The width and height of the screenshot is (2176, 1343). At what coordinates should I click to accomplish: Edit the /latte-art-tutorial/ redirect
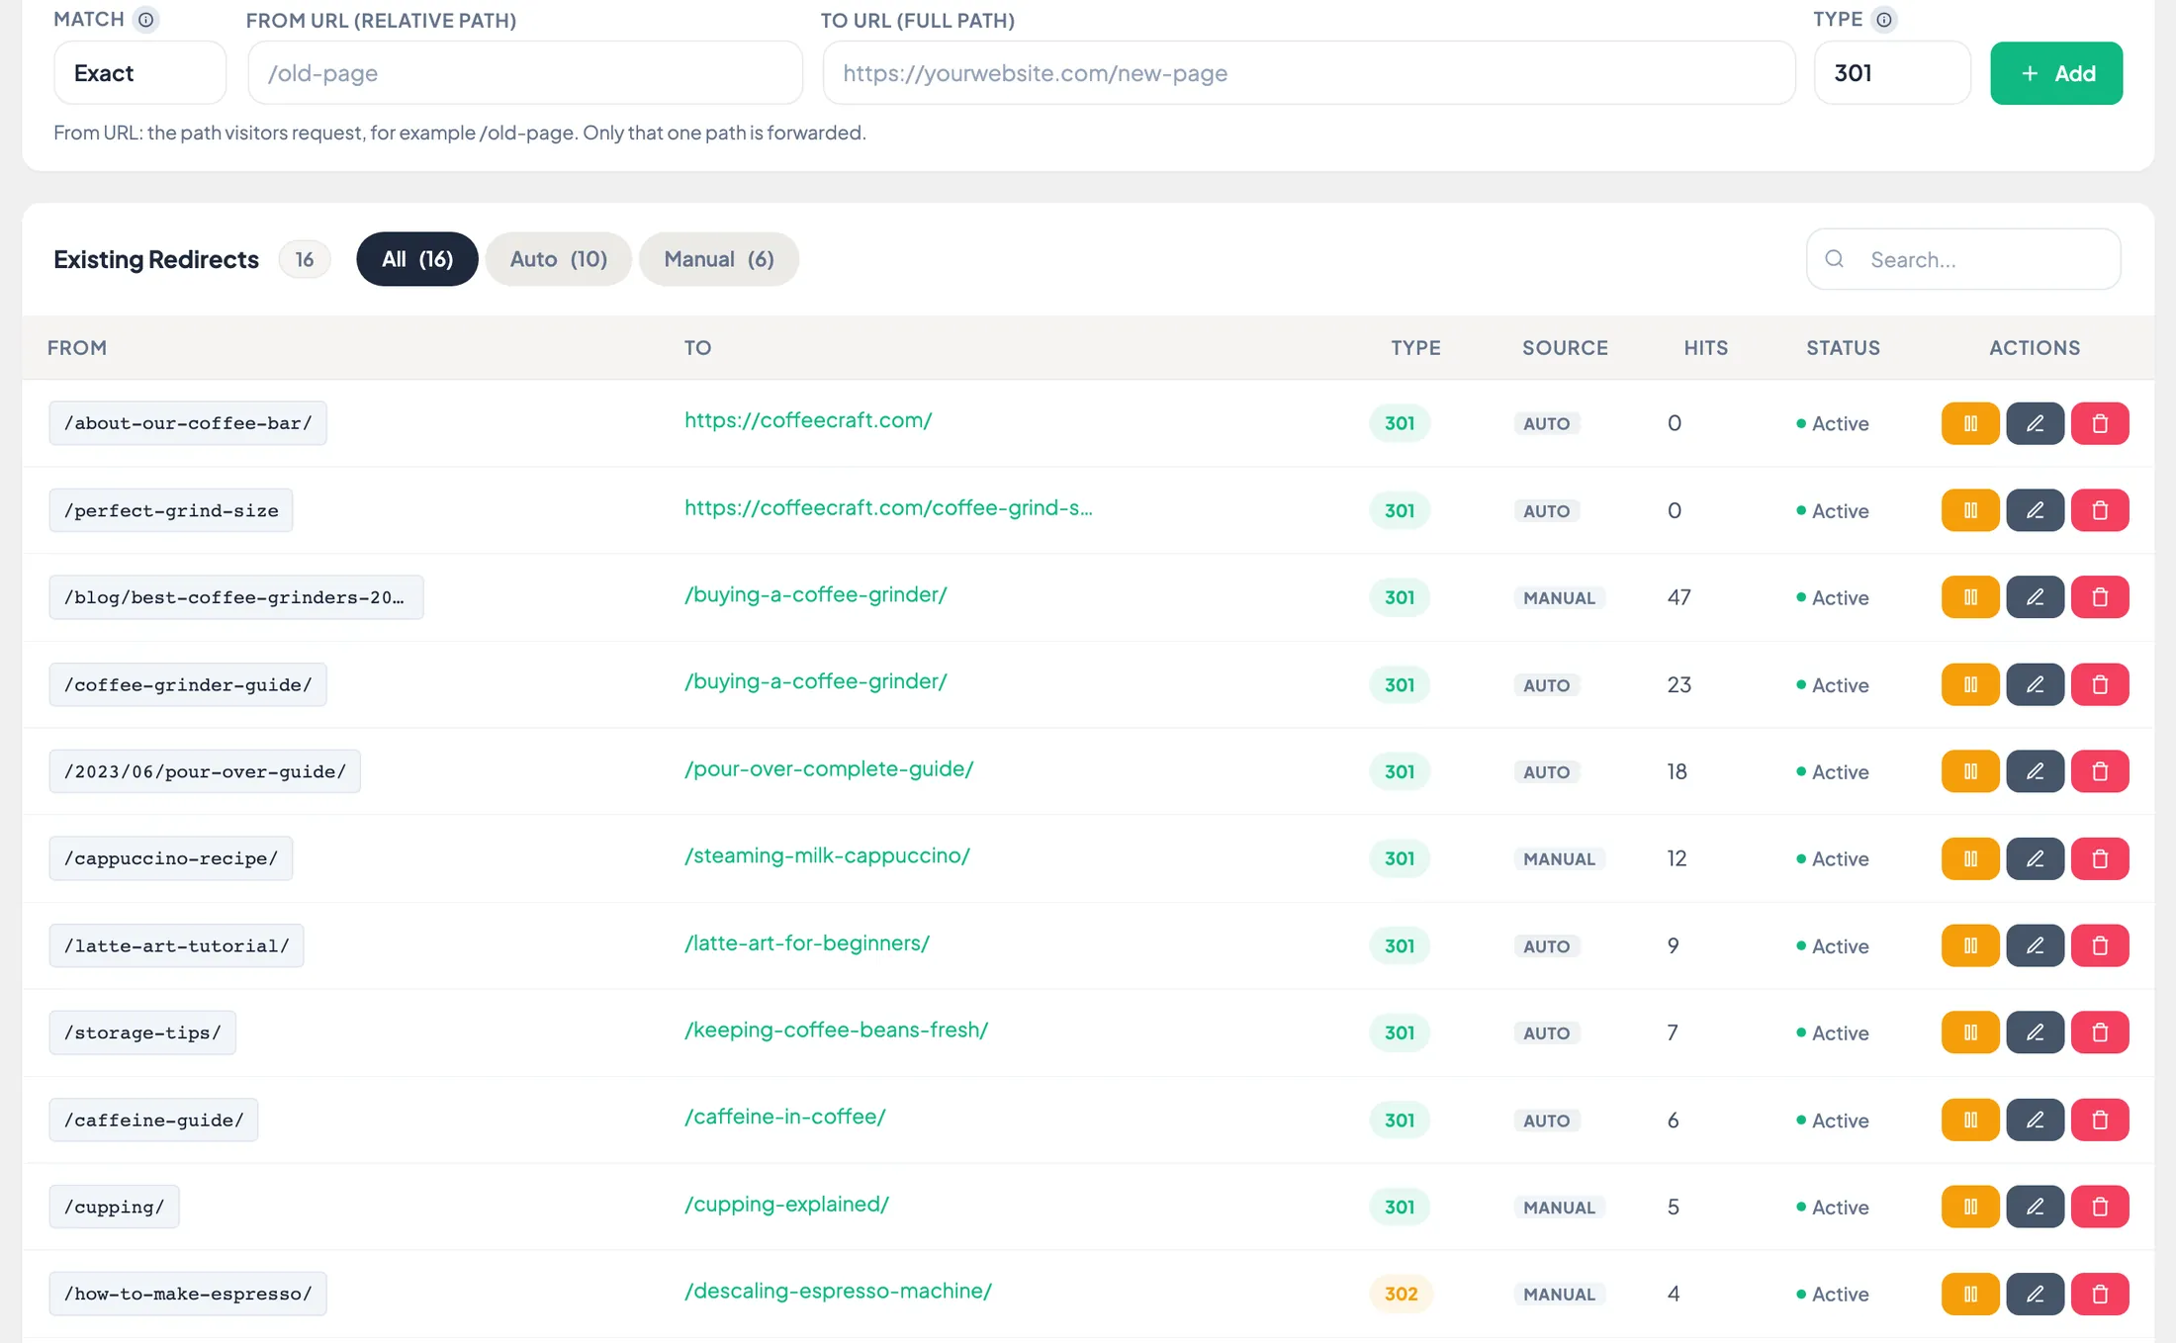(2035, 945)
